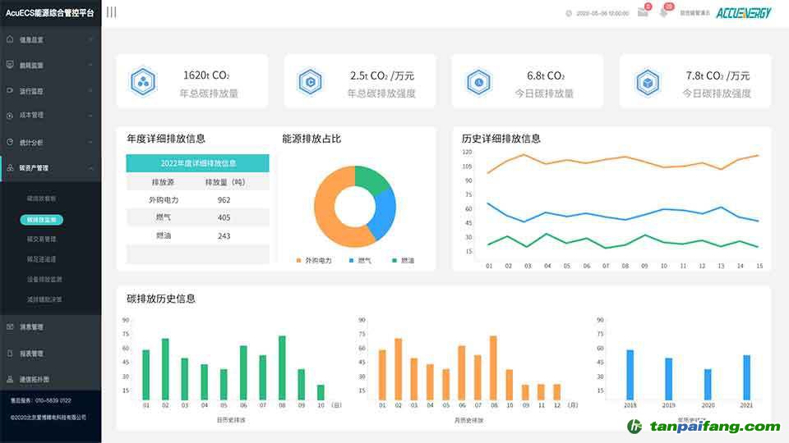
Task: Open 设备排放监测 submenu item
Action: point(44,280)
